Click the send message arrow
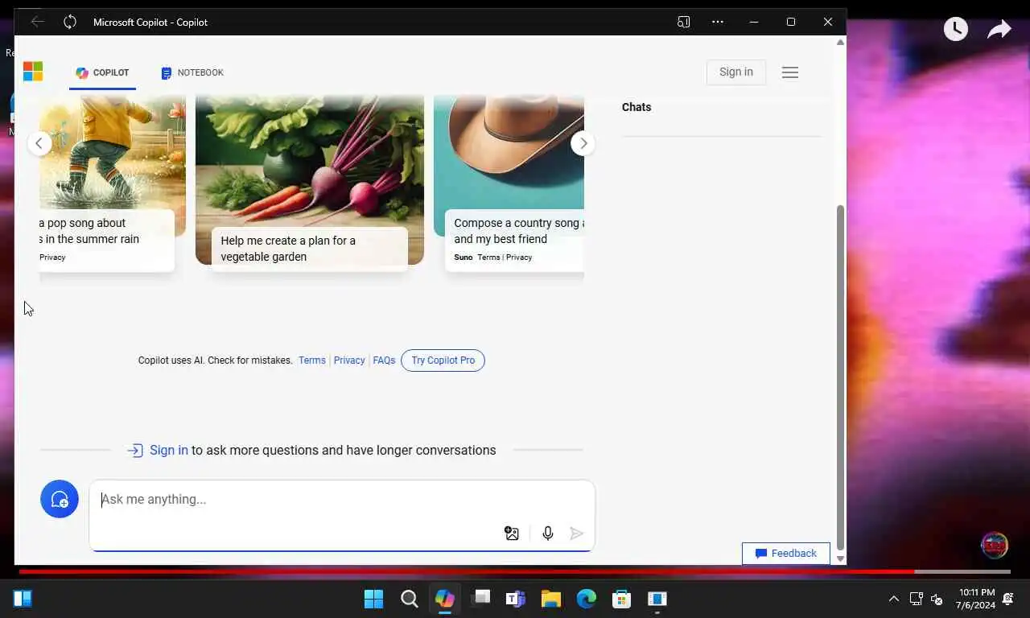Viewport: 1030px width, 618px height. click(x=577, y=534)
